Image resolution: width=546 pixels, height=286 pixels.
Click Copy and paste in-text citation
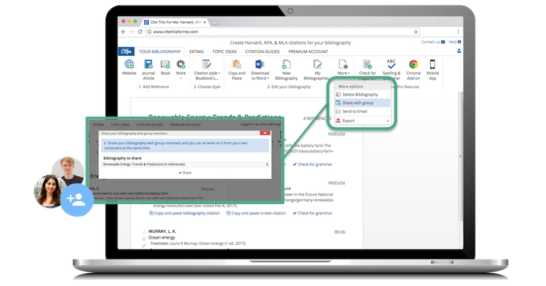pos(256,213)
